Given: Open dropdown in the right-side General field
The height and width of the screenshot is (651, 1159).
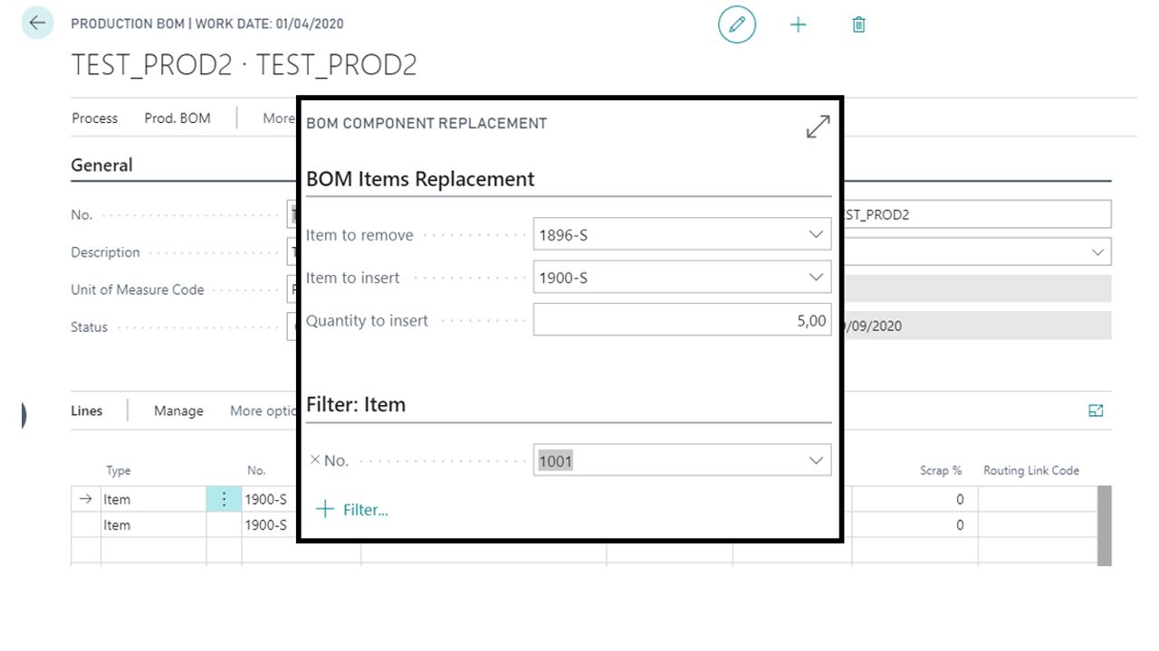Looking at the screenshot, I should [x=1097, y=252].
